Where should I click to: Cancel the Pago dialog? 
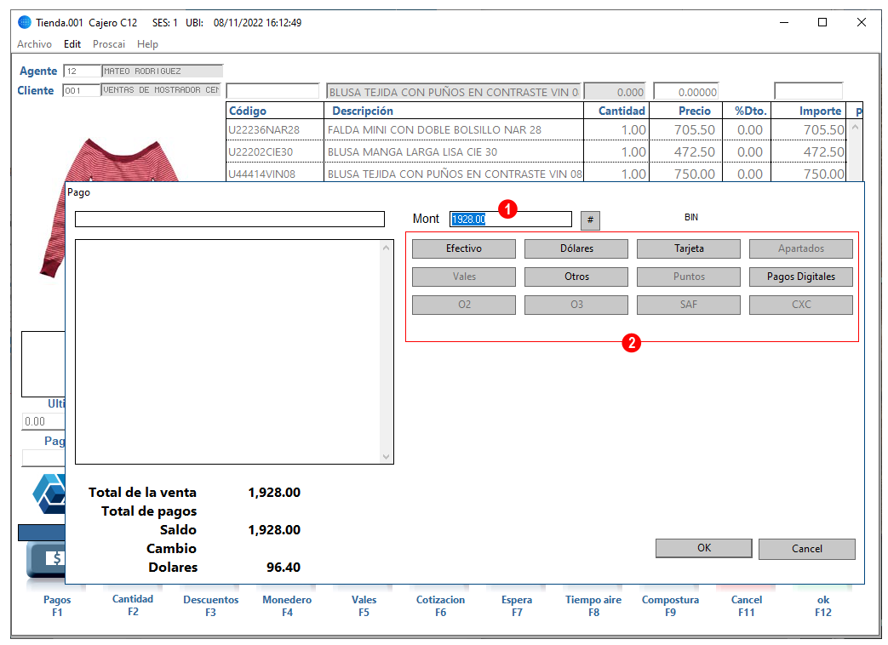tap(807, 549)
